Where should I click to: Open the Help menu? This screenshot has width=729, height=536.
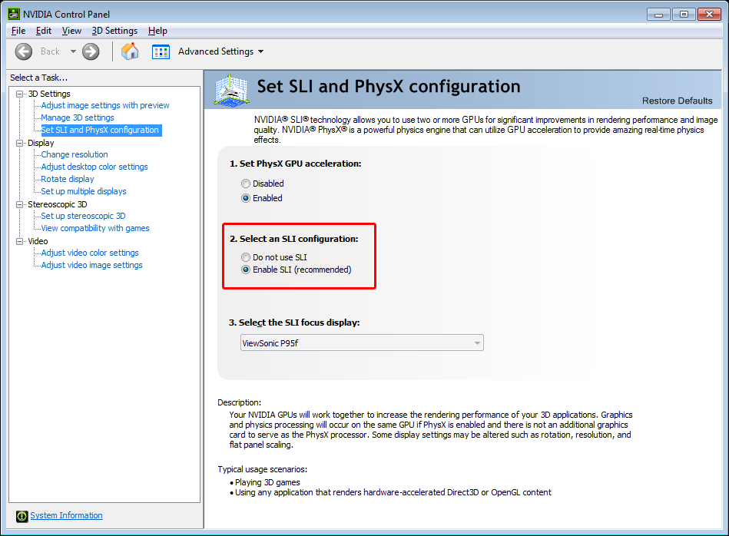157,31
